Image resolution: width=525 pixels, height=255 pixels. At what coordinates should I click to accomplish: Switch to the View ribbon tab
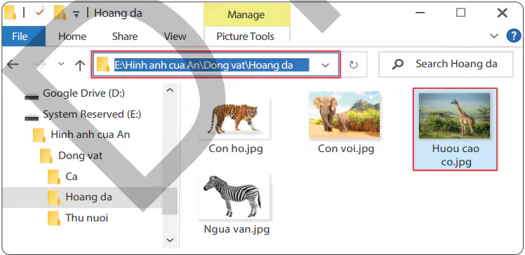point(175,36)
